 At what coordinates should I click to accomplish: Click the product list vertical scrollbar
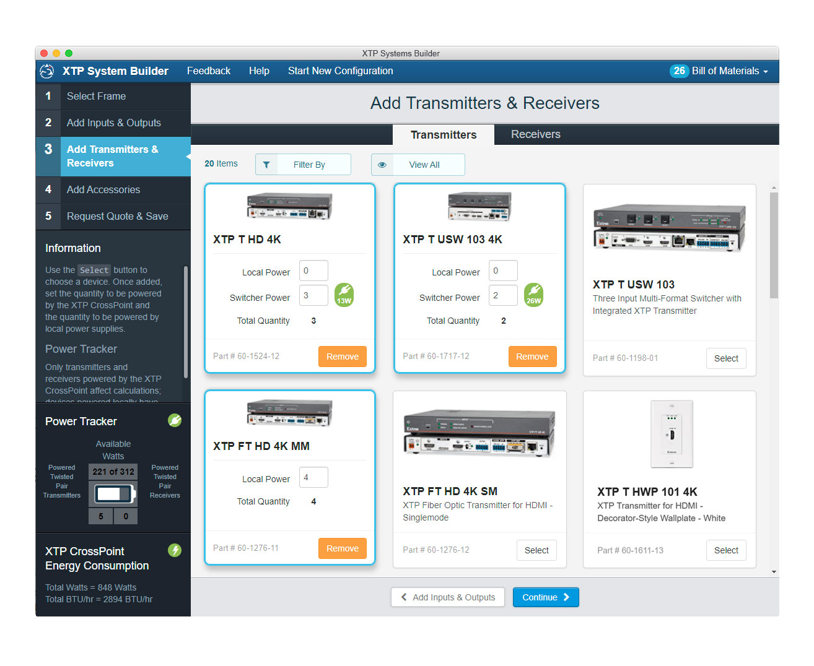(x=774, y=245)
